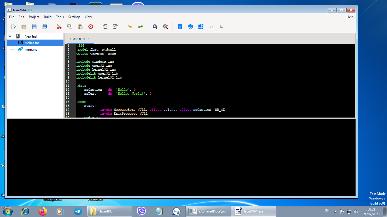387x217 pixels.
Task: Click the IasmW64.exe taskbar button
Action: 253,211
